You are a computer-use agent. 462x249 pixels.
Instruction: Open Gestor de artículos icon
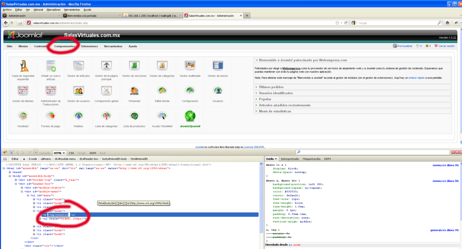79,66
